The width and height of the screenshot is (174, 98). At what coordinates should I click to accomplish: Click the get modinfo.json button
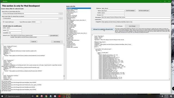[54, 36]
